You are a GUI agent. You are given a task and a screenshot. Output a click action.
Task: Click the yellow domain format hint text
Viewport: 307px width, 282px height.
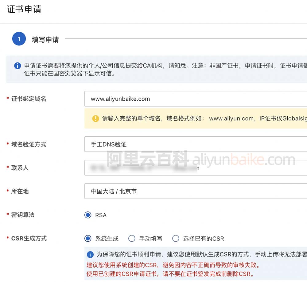click(x=203, y=119)
